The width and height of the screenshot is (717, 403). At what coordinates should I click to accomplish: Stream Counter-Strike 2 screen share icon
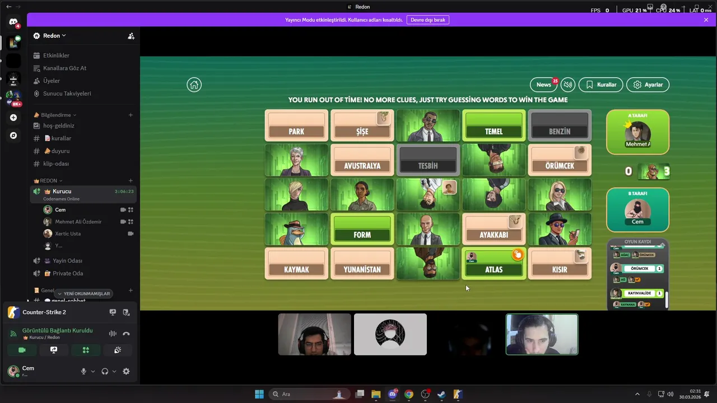pos(113,312)
